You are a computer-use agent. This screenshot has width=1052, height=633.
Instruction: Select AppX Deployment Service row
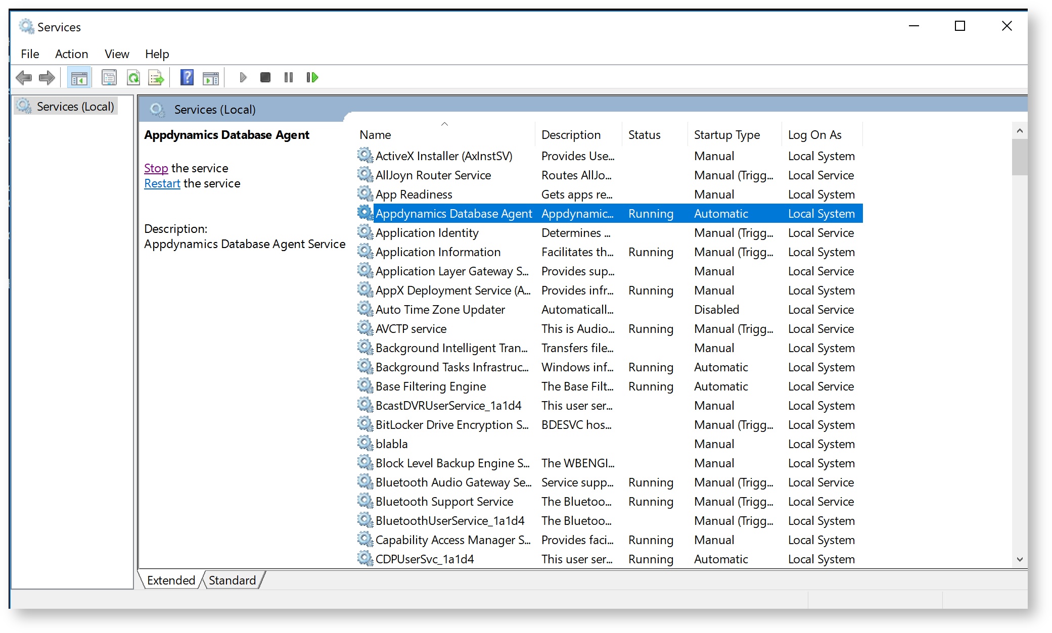(x=609, y=290)
